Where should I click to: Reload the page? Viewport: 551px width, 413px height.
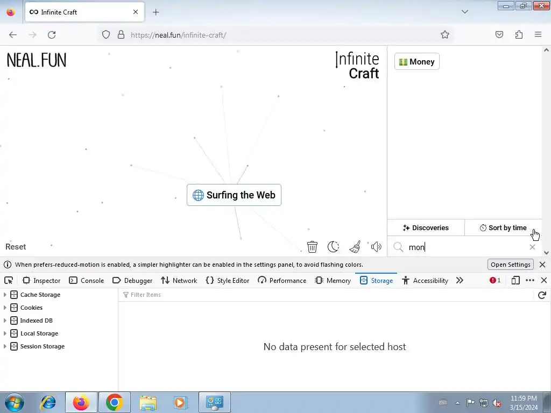[52, 35]
